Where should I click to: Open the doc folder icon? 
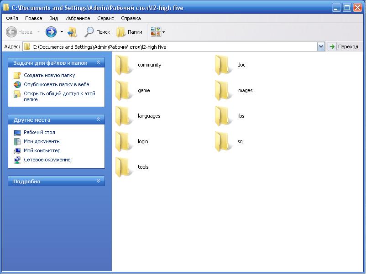pos(222,65)
